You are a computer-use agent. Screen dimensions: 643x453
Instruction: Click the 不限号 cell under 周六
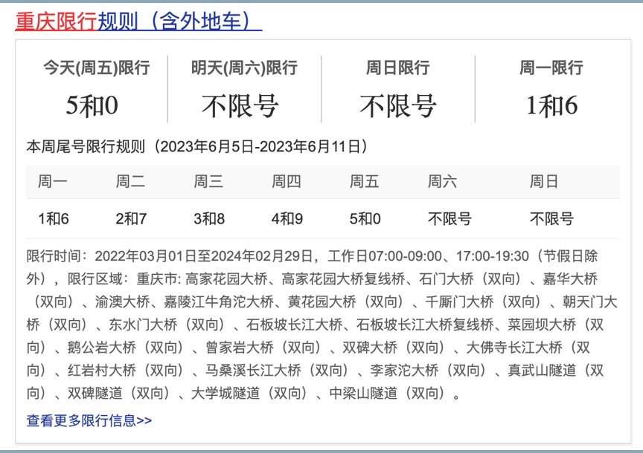447,216
